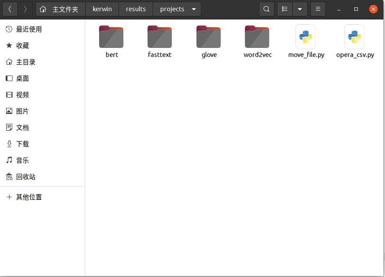Click the picture icon beside 图片

tap(9, 111)
